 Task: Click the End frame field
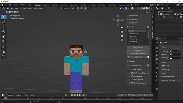(x=148, y=95)
